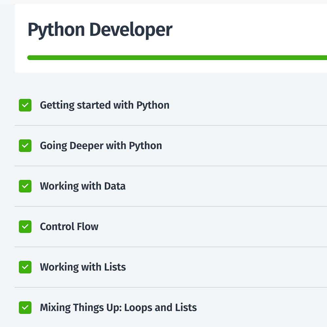This screenshot has height=327, width=327.
Task: Click empty space right of Getting started title
Action: [x=249, y=105]
